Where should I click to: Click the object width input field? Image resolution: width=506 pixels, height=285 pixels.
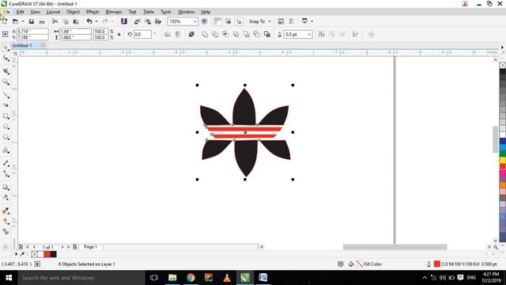(x=75, y=32)
